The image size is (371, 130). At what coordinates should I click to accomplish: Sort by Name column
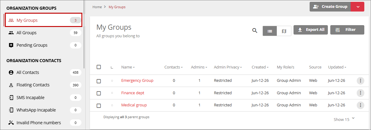point(128,67)
